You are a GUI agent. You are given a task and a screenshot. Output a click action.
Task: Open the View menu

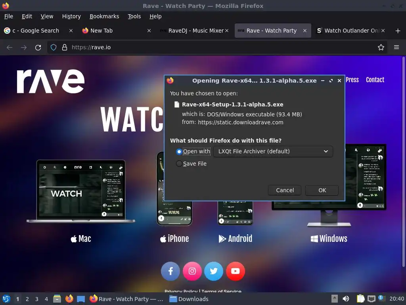pyautogui.click(x=47, y=16)
